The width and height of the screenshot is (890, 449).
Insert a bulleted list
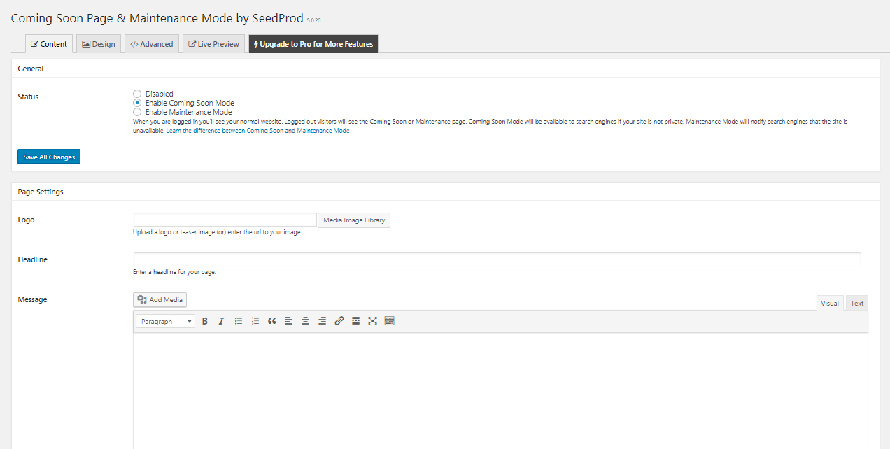click(x=239, y=321)
